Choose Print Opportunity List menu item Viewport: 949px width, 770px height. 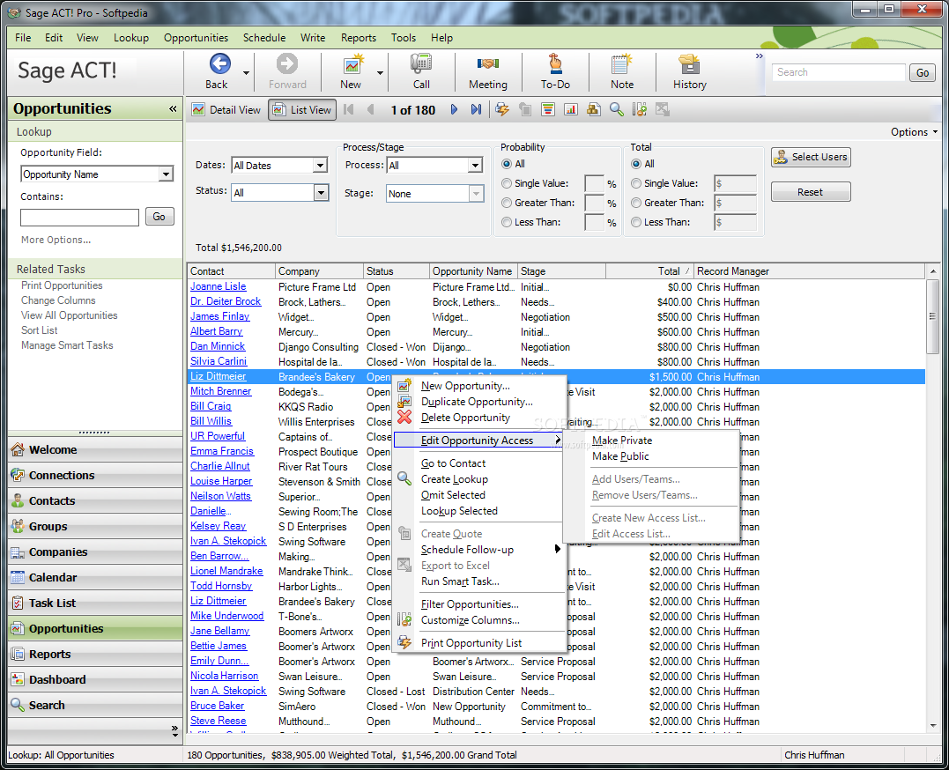point(471,643)
